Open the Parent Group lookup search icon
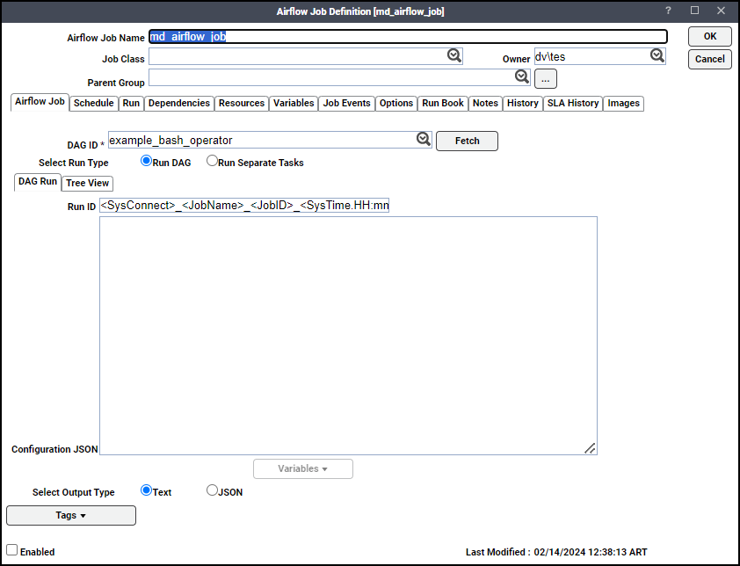Viewport: 740px width, 566px height. point(521,77)
